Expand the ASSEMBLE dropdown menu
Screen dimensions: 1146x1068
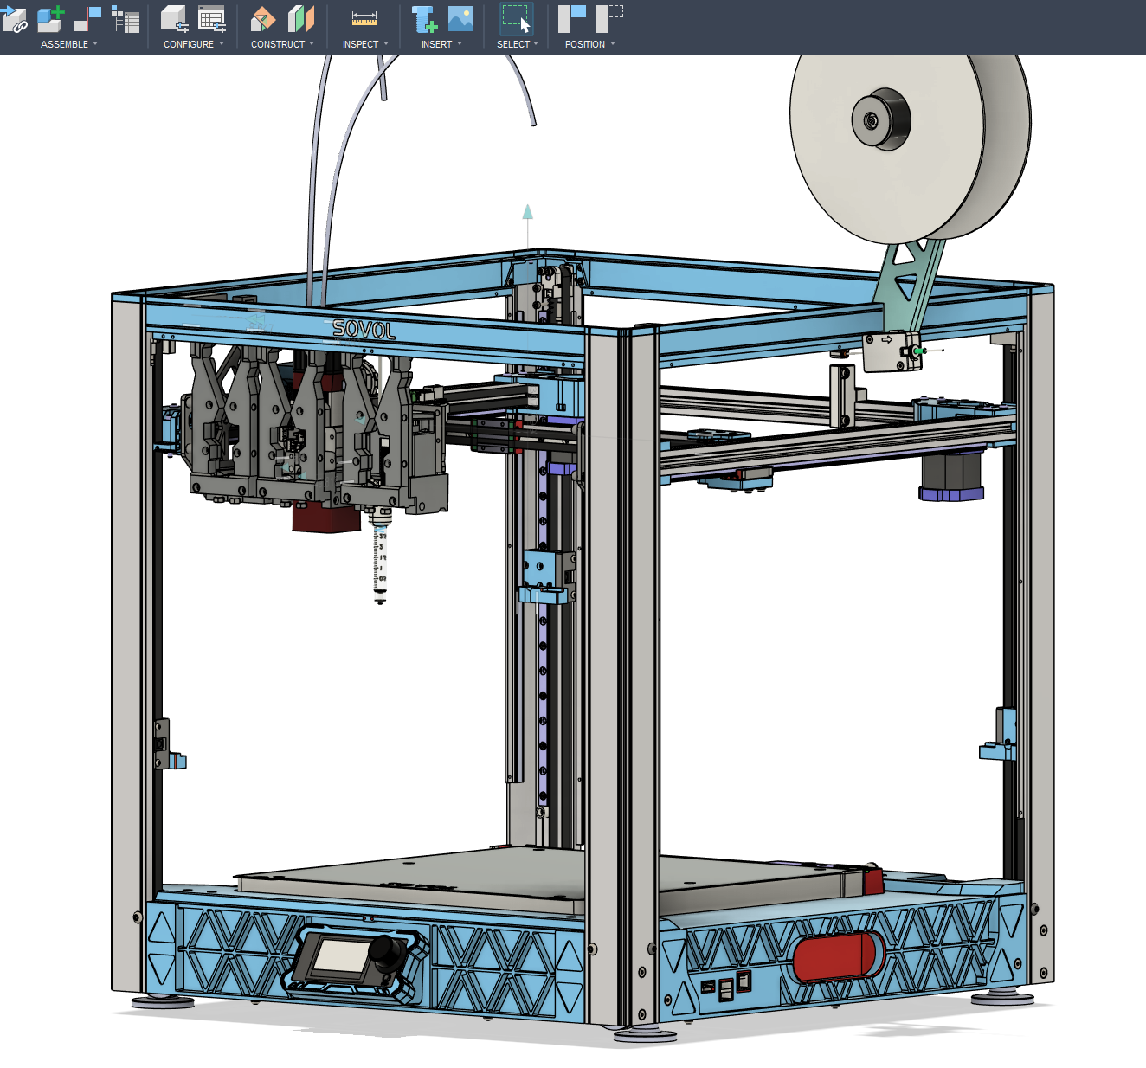(69, 44)
